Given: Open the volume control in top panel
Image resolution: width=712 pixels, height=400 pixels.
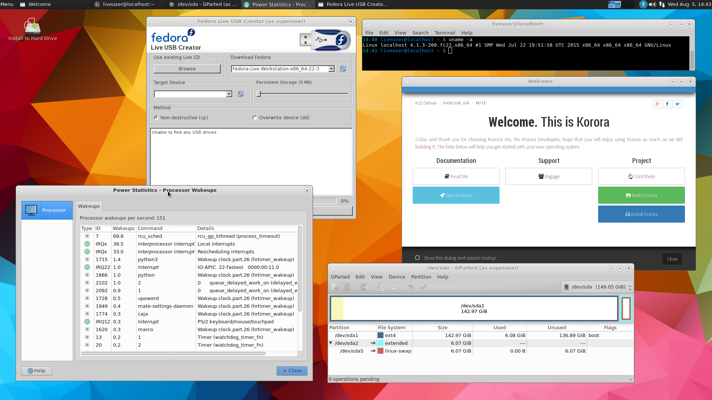Looking at the screenshot, I should 652,4.
